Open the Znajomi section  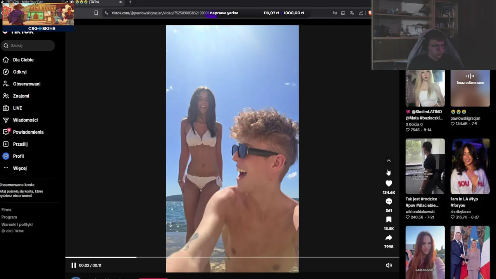tap(21, 96)
